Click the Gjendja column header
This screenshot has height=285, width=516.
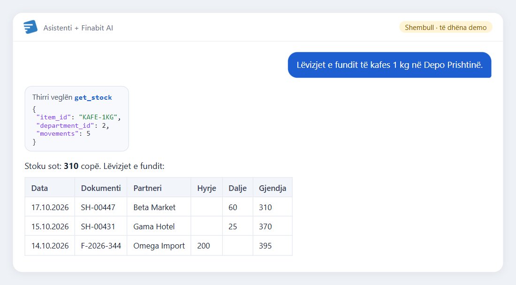pos(273,188)
